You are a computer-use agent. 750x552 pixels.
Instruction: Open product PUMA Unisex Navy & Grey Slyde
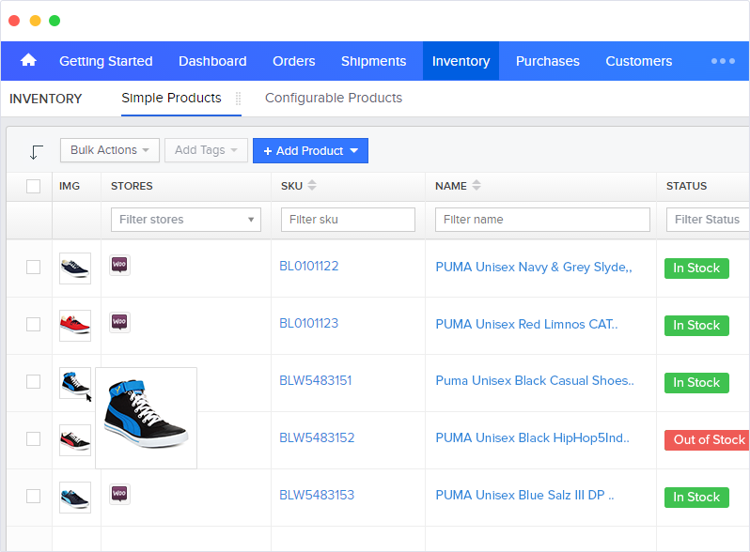(x=534, y=268)
